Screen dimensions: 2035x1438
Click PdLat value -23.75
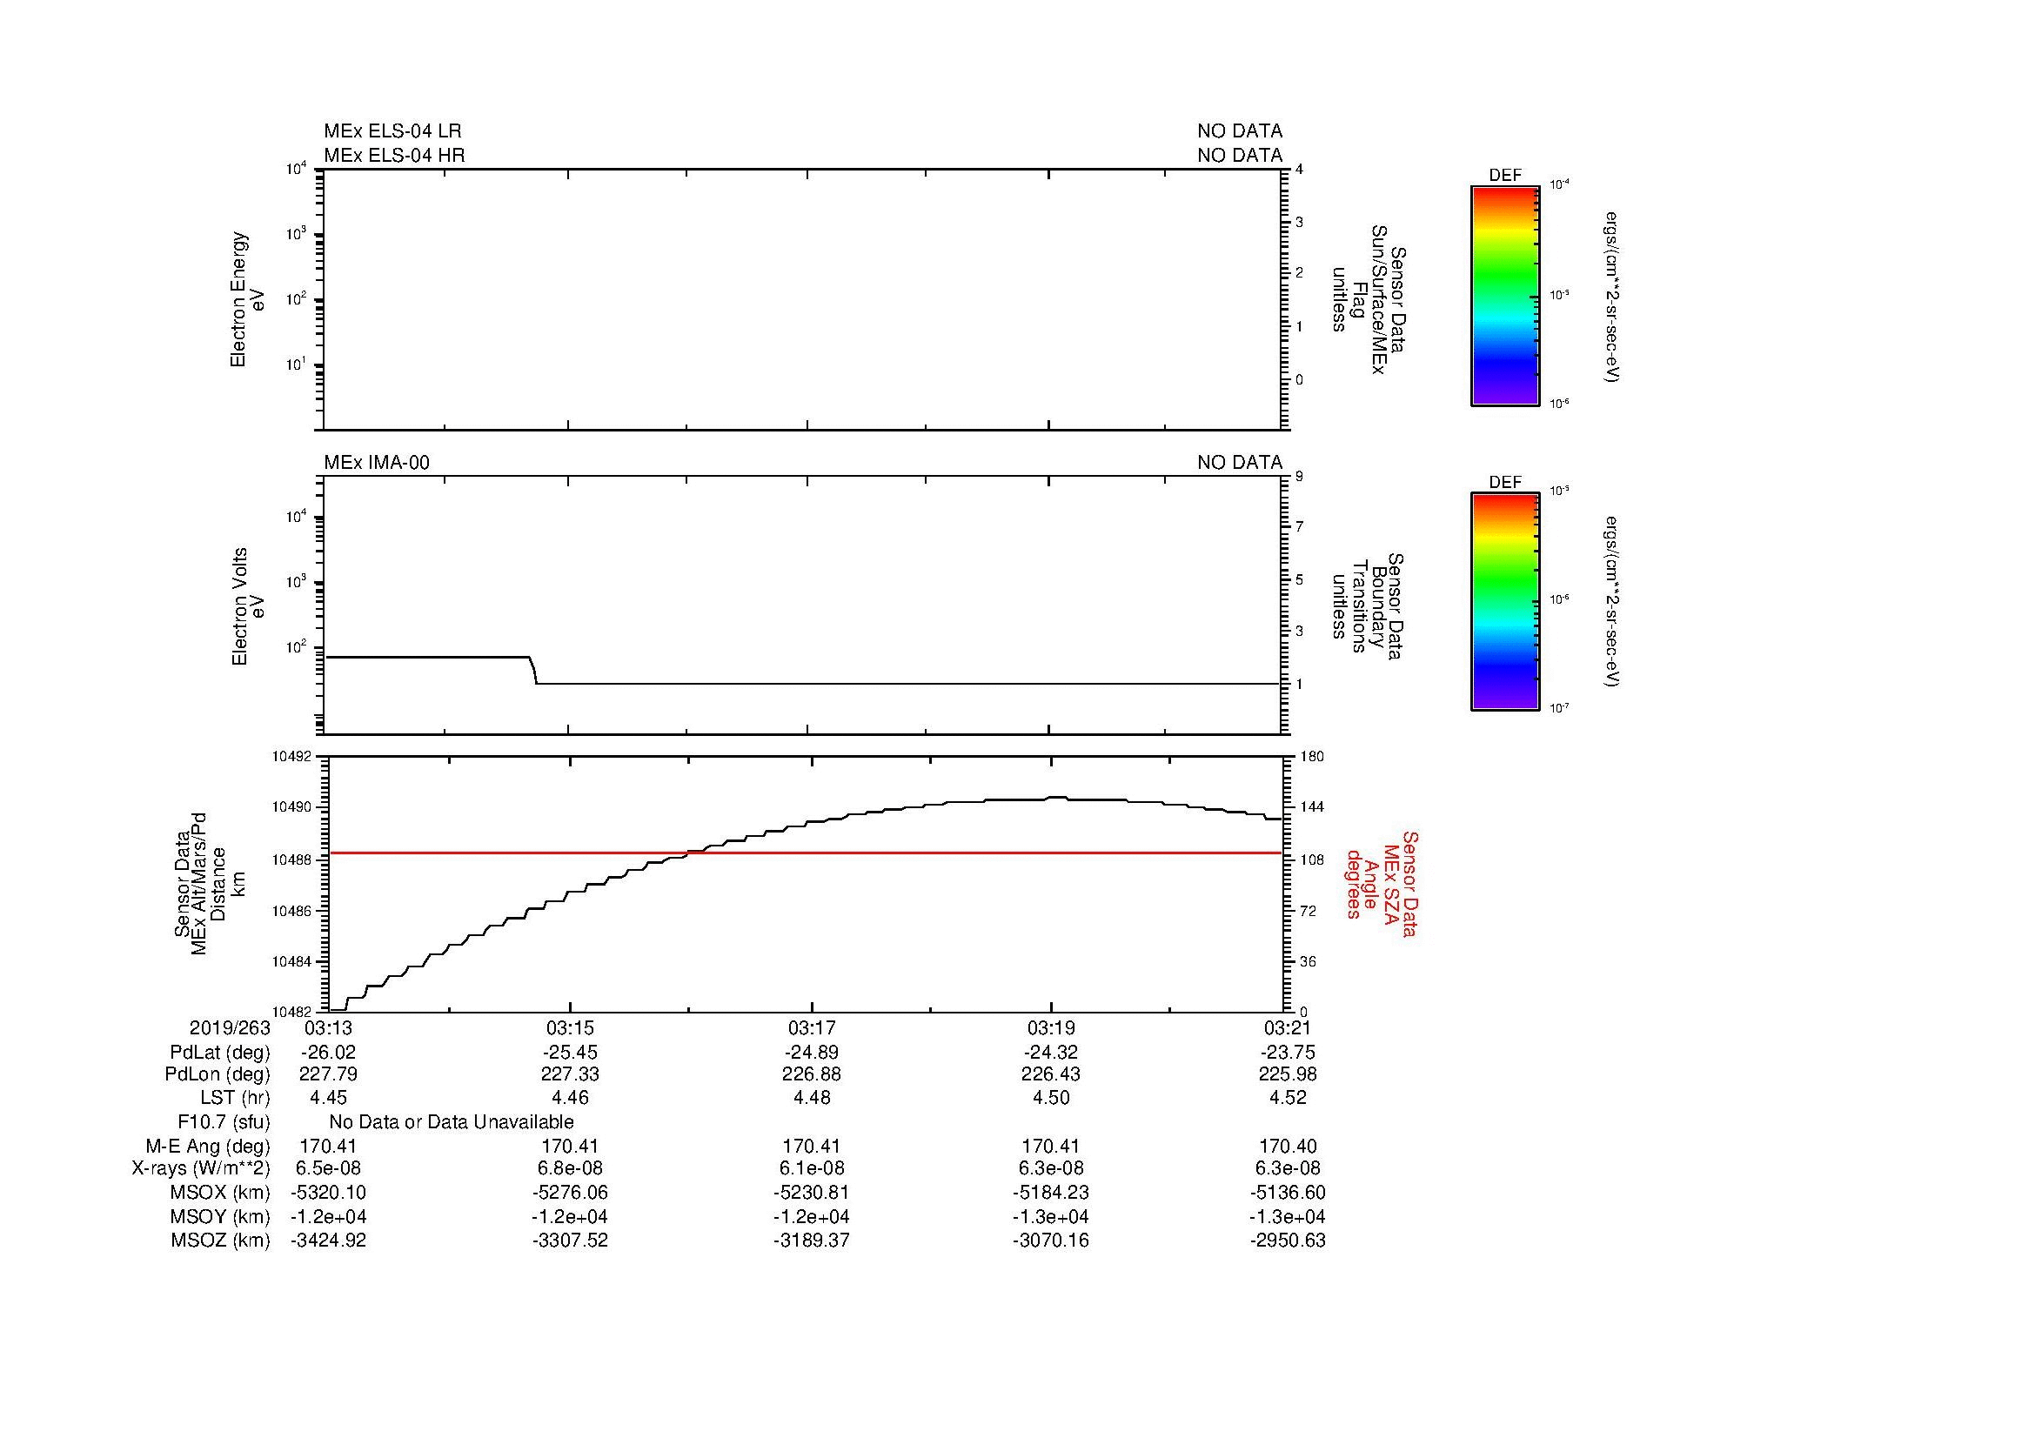tap(1287, 1053)
